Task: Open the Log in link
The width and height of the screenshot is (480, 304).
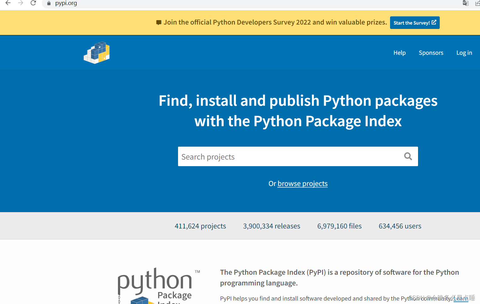Action: (x=464, y=53)
